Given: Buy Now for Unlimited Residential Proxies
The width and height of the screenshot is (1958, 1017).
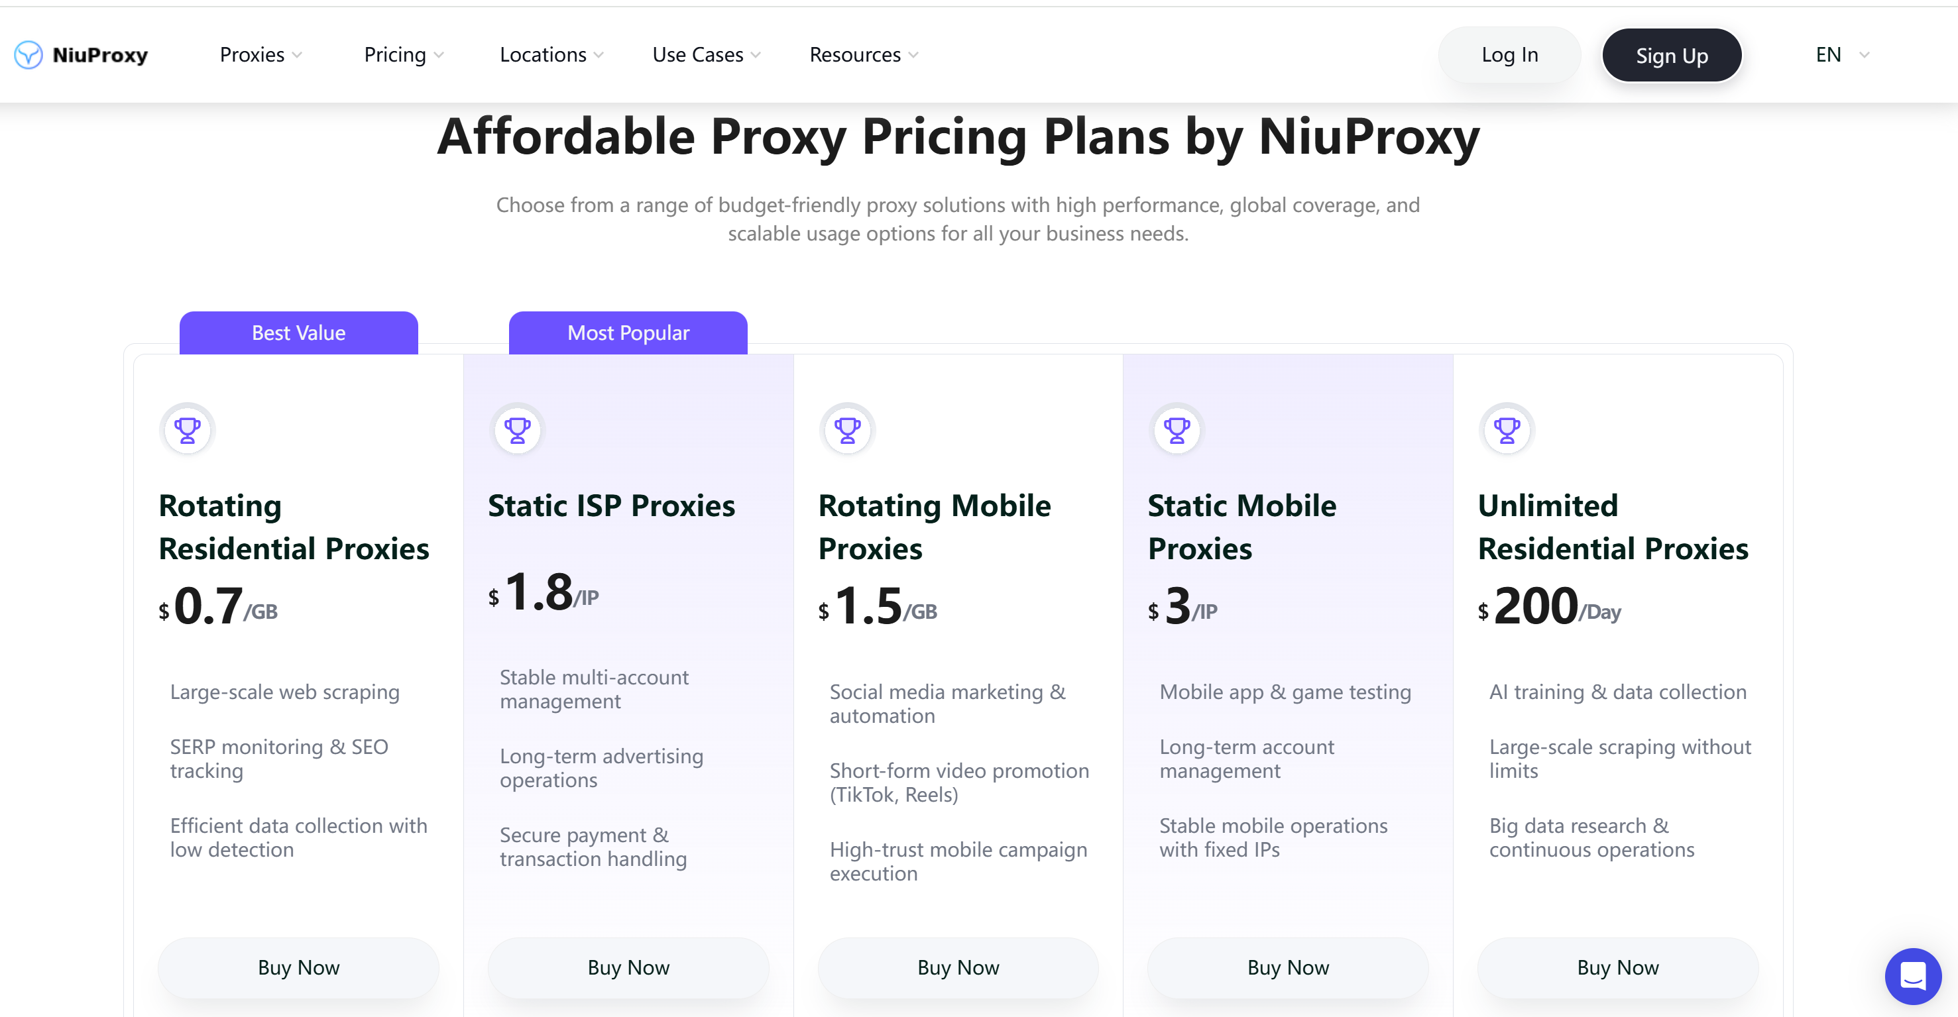Looking at the screenshot, I should pyautogui.click(x=1618, y=967).
